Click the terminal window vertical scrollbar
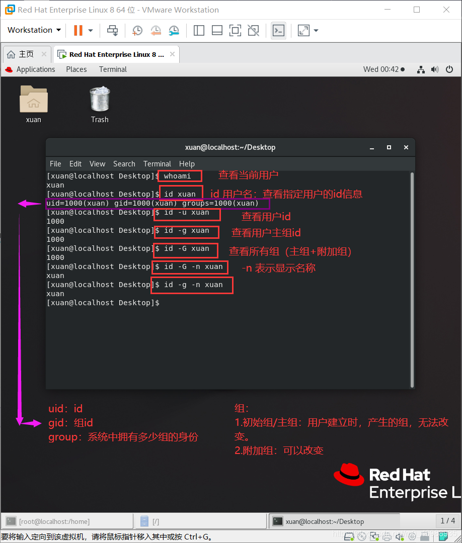 coord(412,280)
